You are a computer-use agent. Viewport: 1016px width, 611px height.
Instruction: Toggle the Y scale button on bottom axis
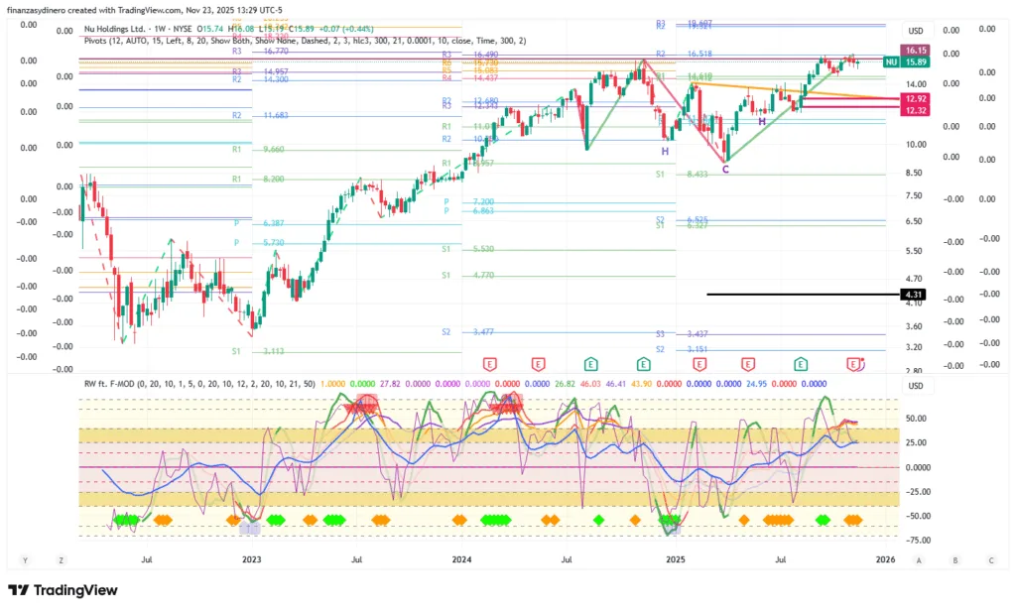(x=26, y=559)
